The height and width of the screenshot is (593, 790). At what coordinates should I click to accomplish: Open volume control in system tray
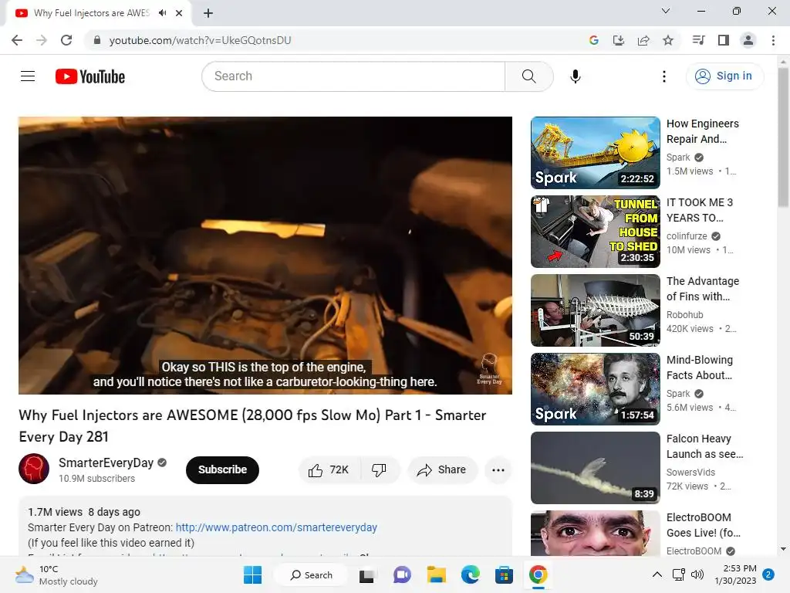(x=697, y=574)
